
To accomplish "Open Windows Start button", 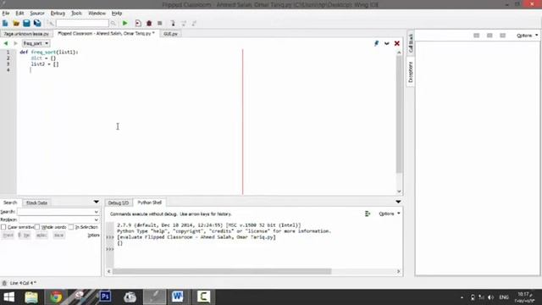I will [8, 297].
